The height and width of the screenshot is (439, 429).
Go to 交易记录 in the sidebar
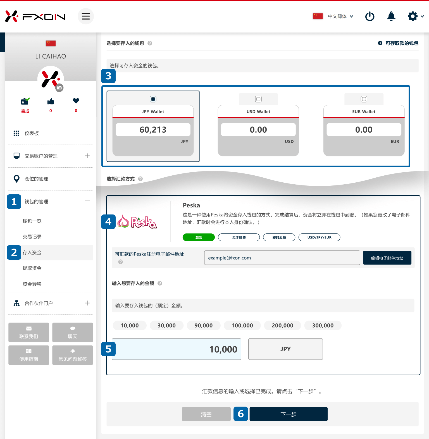tap(32, 237)
